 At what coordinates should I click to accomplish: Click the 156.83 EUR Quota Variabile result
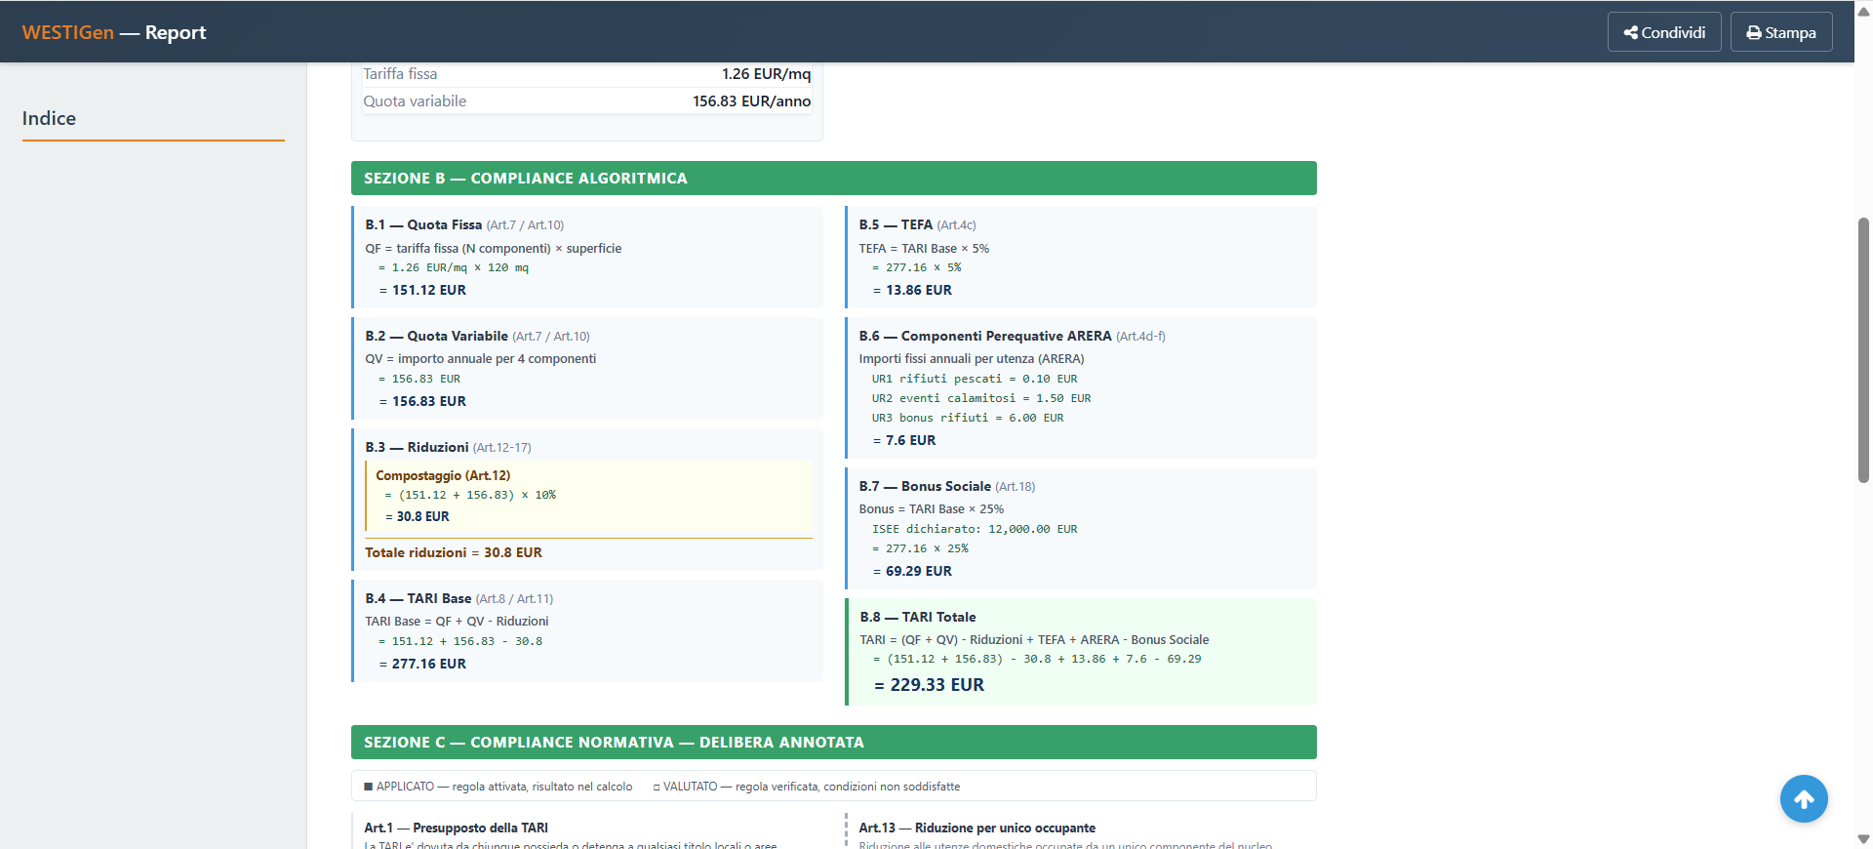[x=428, y=401]
